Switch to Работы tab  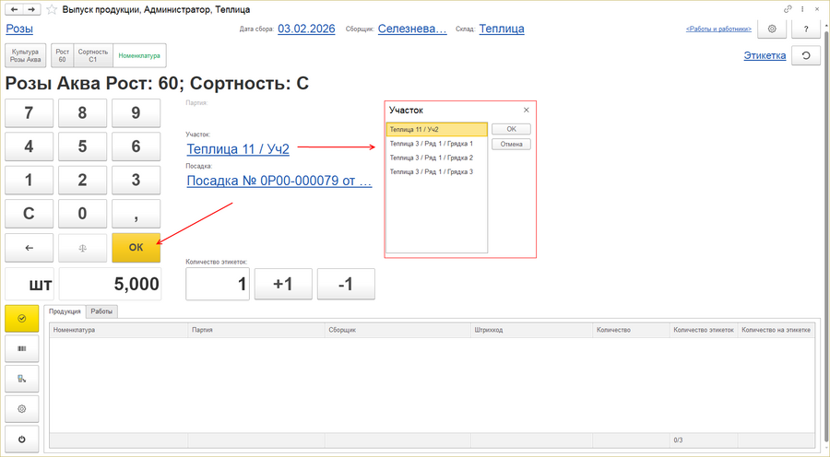pyautogui.click(x=101, y=311)
